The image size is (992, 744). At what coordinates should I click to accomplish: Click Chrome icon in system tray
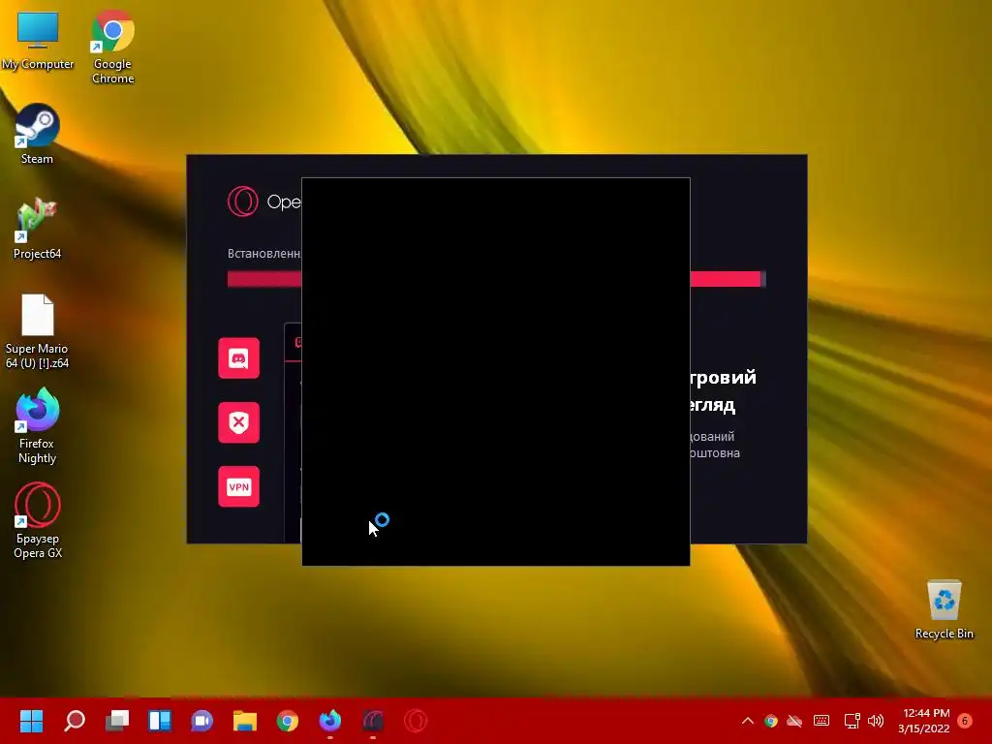[x=770, y=721]
